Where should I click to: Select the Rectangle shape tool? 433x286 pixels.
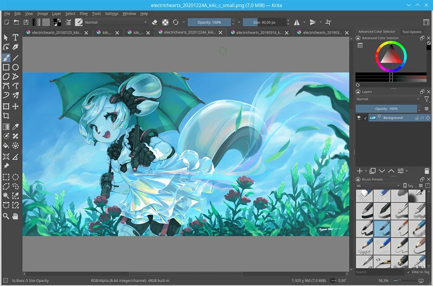click(6, 67)
